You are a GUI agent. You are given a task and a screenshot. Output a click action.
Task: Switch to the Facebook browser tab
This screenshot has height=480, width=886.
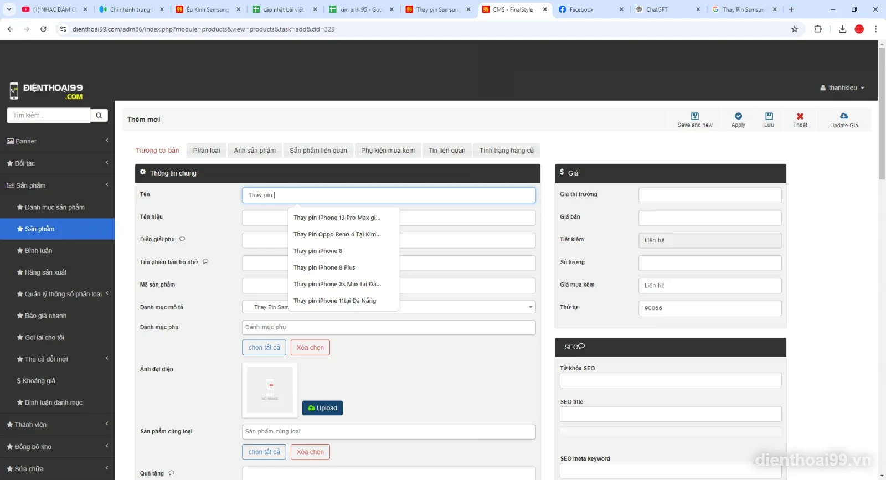(x=590, y=9)
